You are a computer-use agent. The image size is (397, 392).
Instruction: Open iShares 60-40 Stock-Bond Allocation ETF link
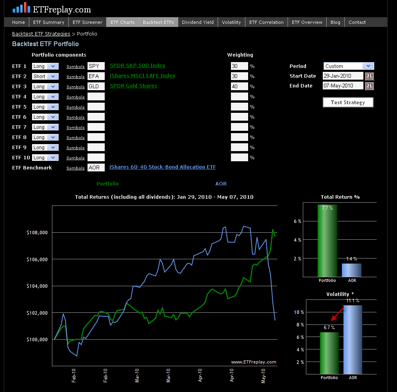pos(163,167)
